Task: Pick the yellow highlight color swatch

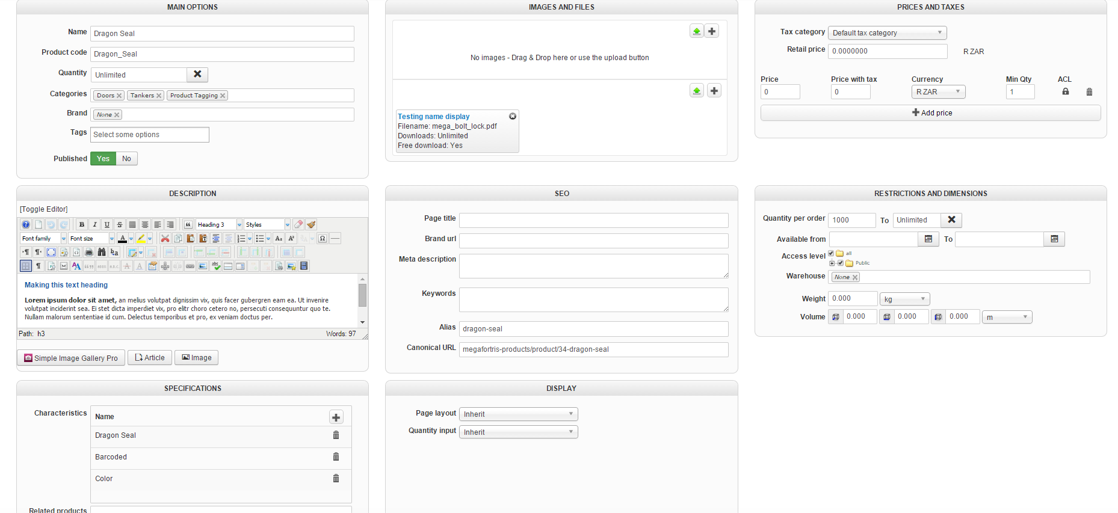Action: tap(141, 238)
